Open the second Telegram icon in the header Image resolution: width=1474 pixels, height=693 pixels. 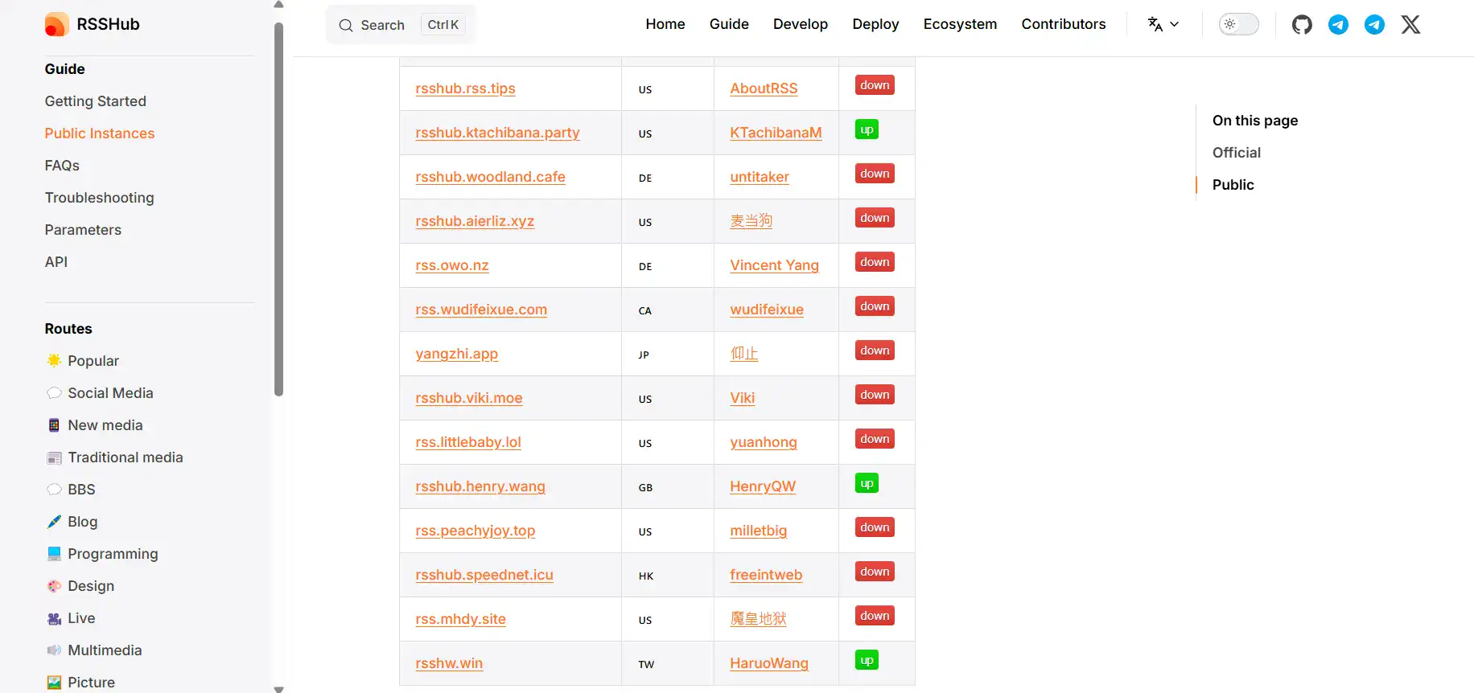[x=1374, y=25]
